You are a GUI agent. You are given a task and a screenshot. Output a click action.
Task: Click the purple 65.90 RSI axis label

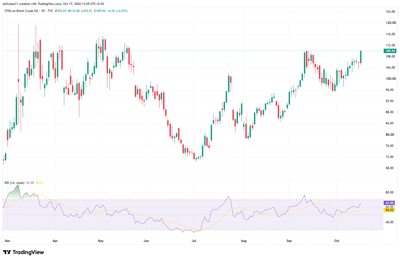pyautogui.click(x=390, y=203)
